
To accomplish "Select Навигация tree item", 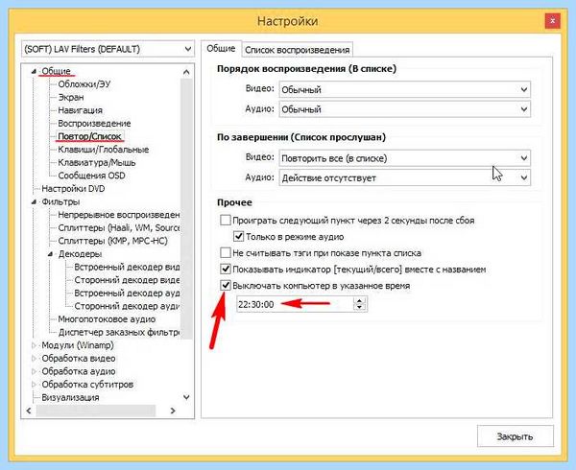I will pyautogui.click(x=80, y=110).
